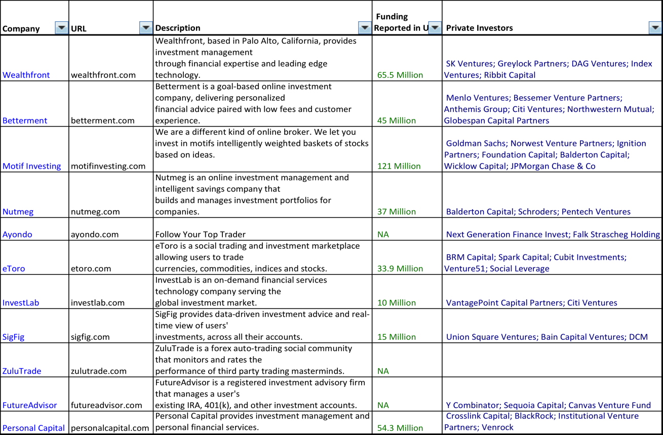Open the eToro company link
This screenshot has height=435, width=663.
click(x=14, y=268)
